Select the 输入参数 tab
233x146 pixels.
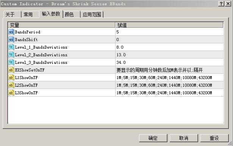click(51, 14)
